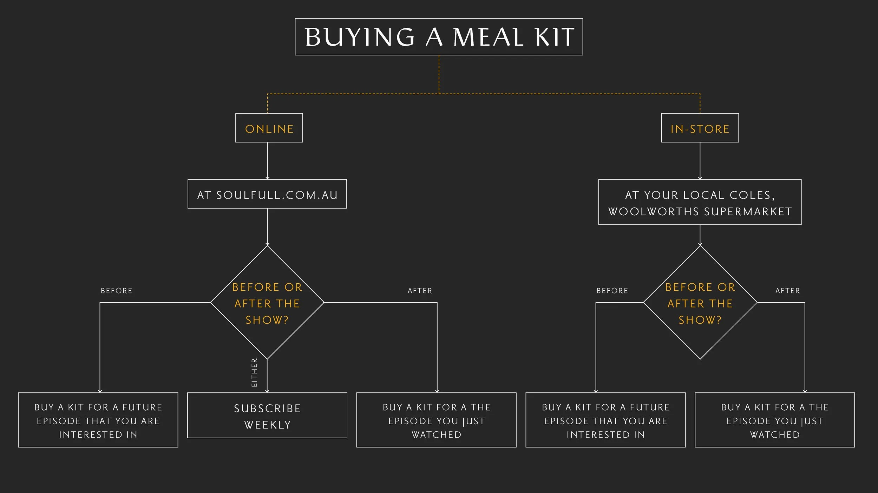Click online Buy kit episode just watched box
This screenshot has width=878, height=493.
click(436, 420)
